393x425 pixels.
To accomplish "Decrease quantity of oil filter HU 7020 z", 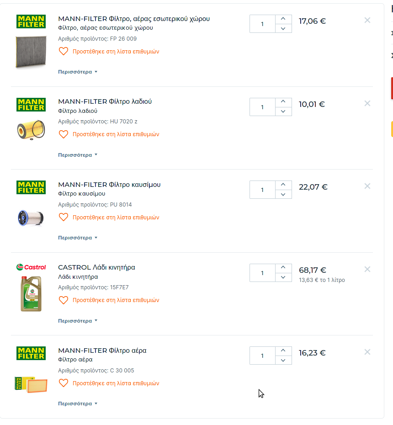I will pyautogui.click(x=283, y=112).
